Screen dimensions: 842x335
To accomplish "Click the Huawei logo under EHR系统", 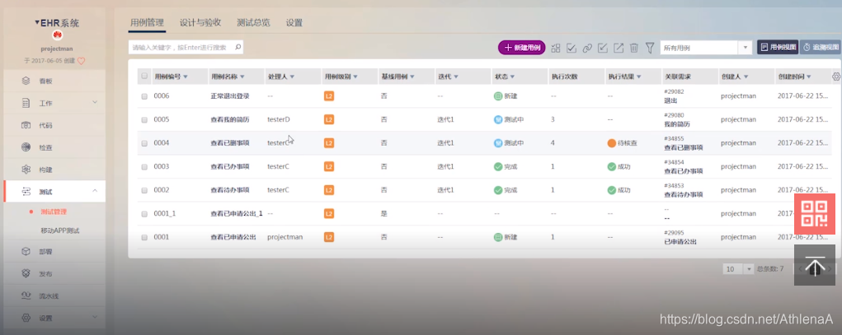I will pyautogui.click(x=57, y=35).
